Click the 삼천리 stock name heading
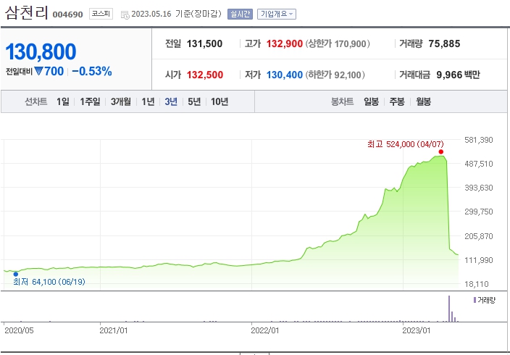Viewport: 510px width, 355px height. coord(26,13)
